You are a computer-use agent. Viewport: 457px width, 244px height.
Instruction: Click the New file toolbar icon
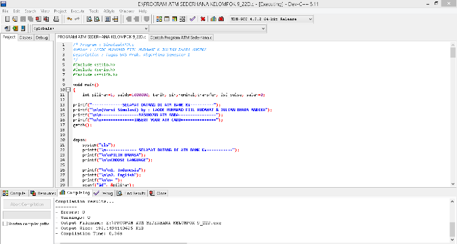[7, 19]
